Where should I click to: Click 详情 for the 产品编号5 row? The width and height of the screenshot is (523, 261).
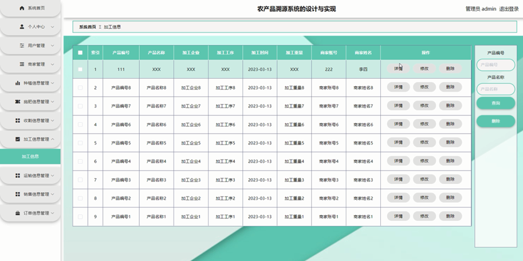398,142
